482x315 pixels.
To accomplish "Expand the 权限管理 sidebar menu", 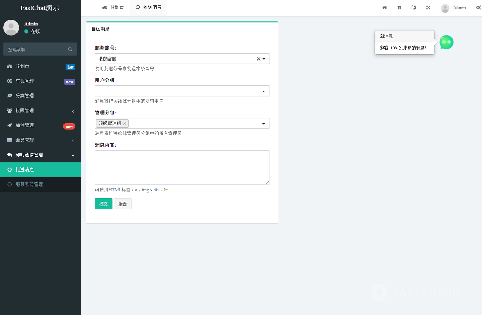I will pos(40,111).
